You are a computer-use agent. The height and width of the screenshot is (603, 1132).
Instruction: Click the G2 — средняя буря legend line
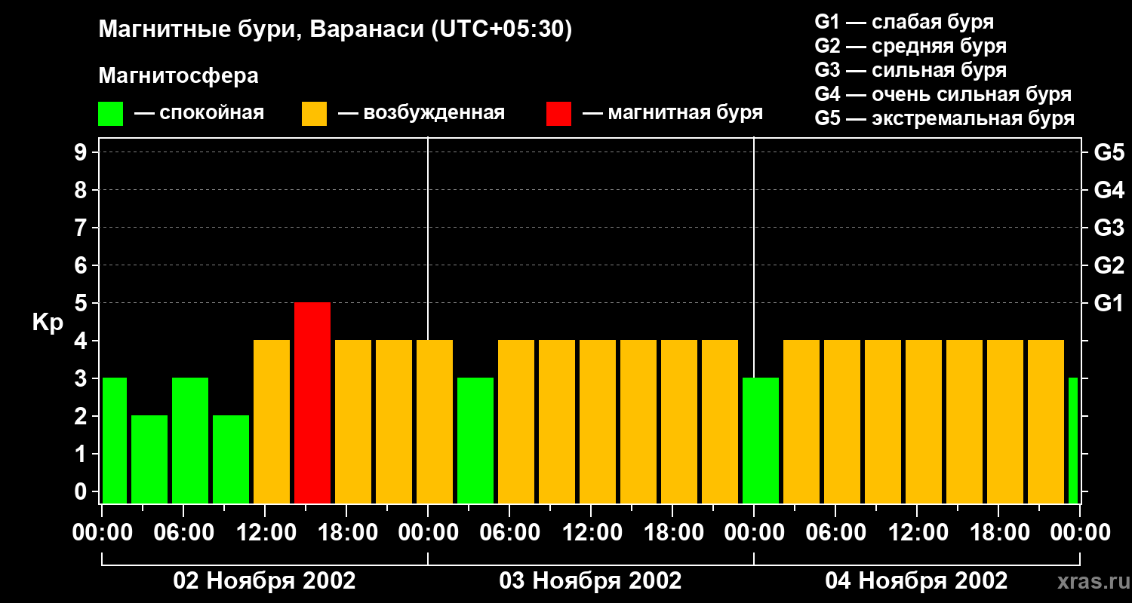pyautogui.click(x=910, y=46)
